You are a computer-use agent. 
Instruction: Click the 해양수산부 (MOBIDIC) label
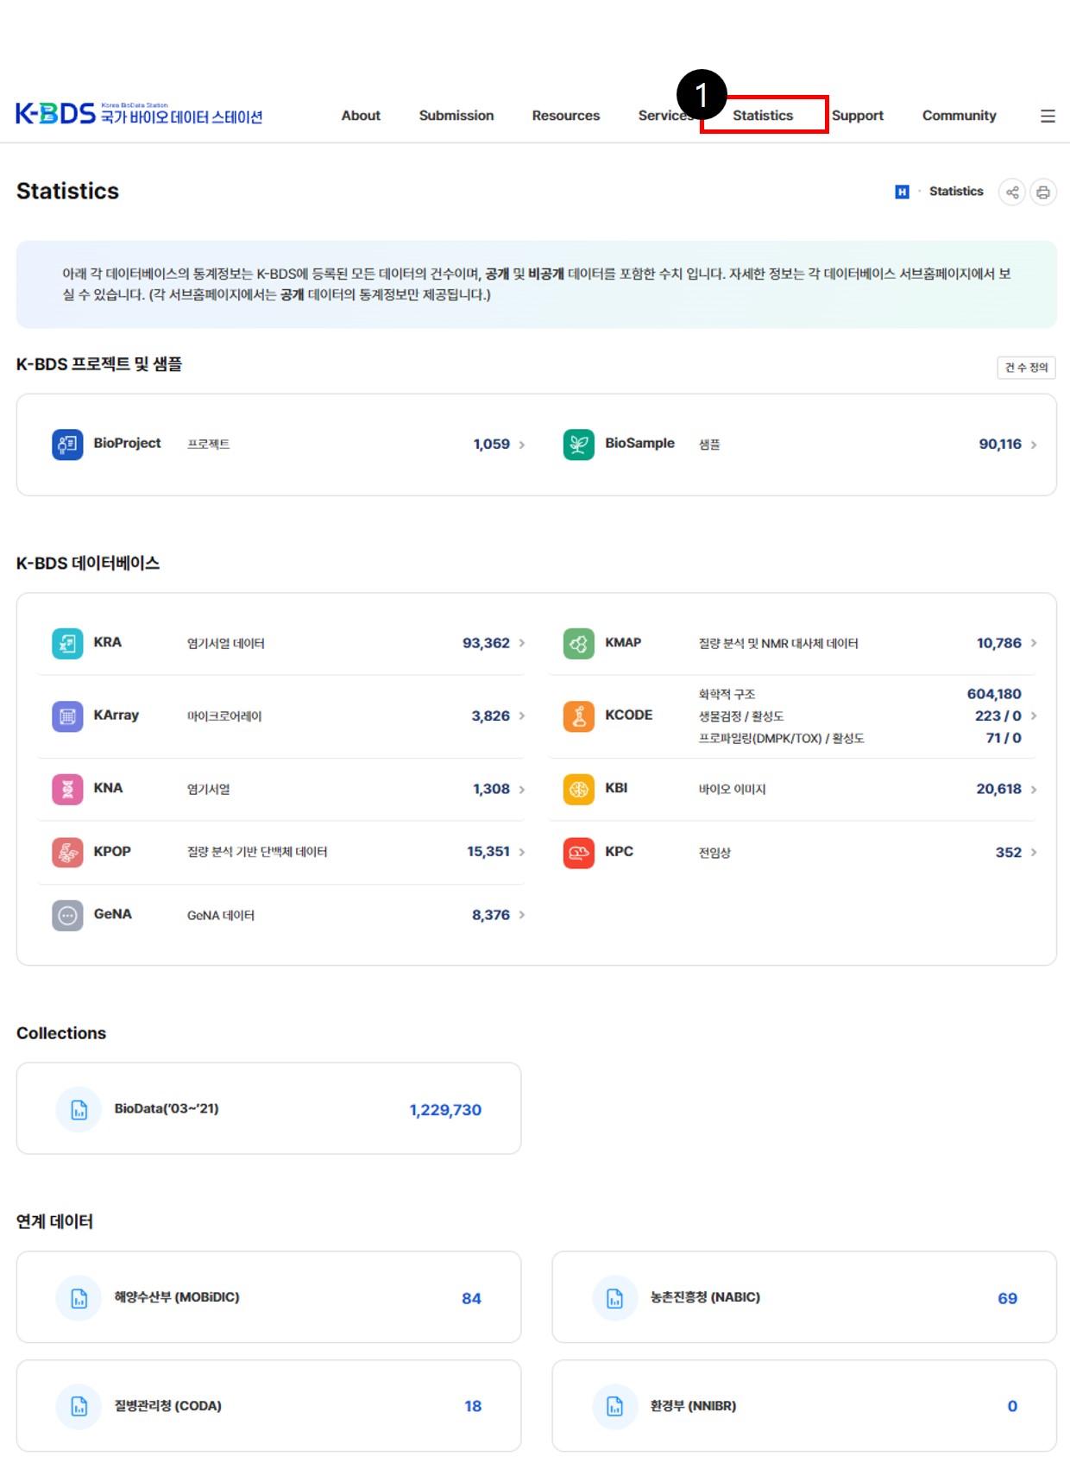177,1298
